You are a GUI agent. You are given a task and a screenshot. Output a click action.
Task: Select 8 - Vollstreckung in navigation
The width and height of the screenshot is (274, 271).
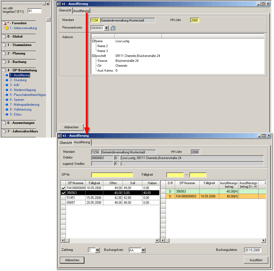(20, 109)
